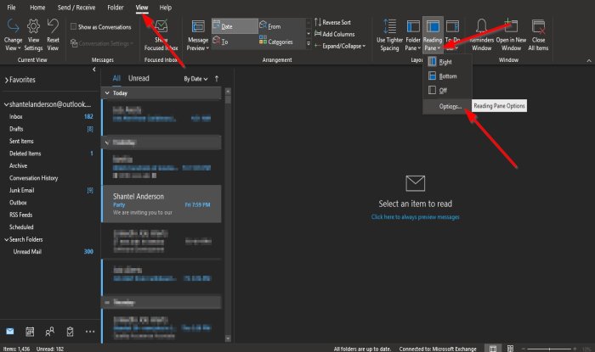Collapse Search Folders
The height and width of the screenshot is (352, 595).
(x=6, y=239)
